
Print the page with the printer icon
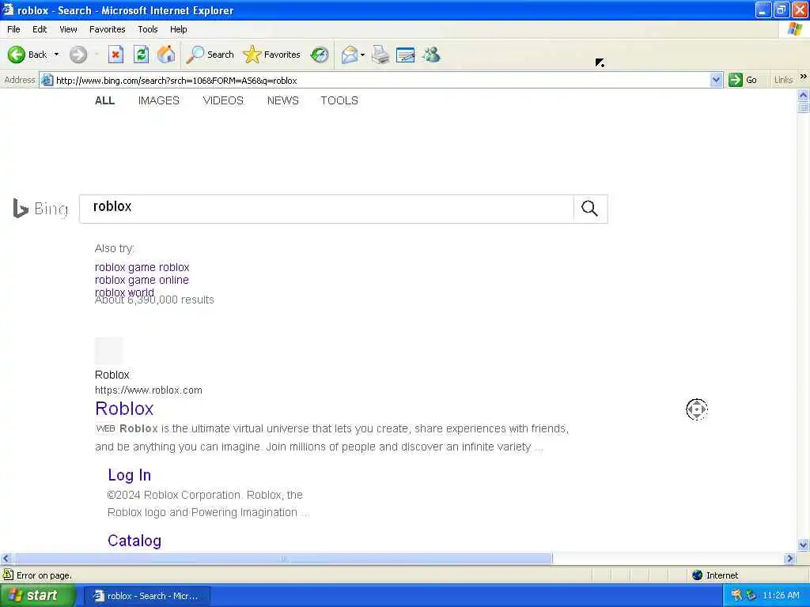click(x=380, y=55)
